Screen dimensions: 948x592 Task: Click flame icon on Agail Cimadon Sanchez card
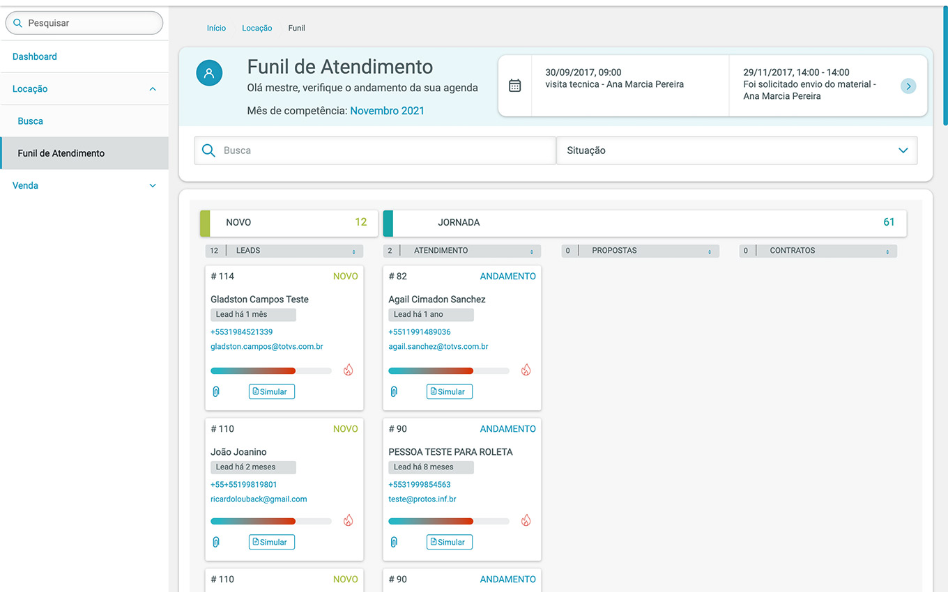[x=526, y=370]
